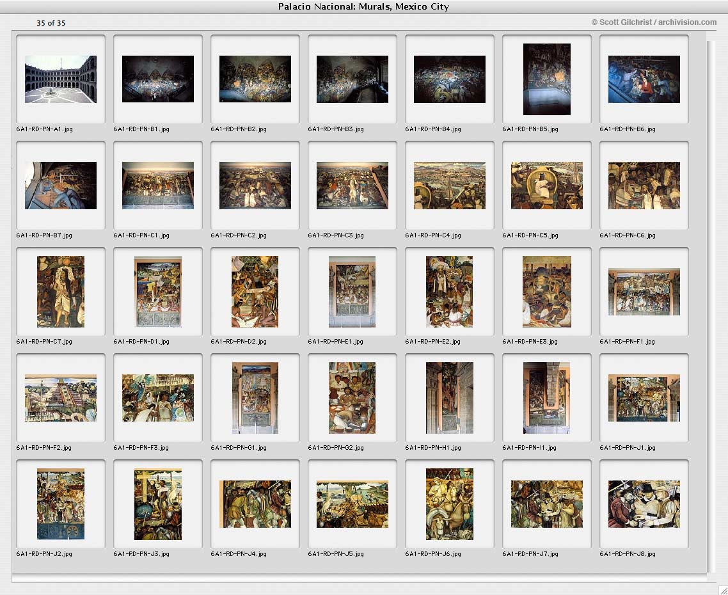Open thumbnail 6A1-RD-PN-J1.jpg

(644, 398)
